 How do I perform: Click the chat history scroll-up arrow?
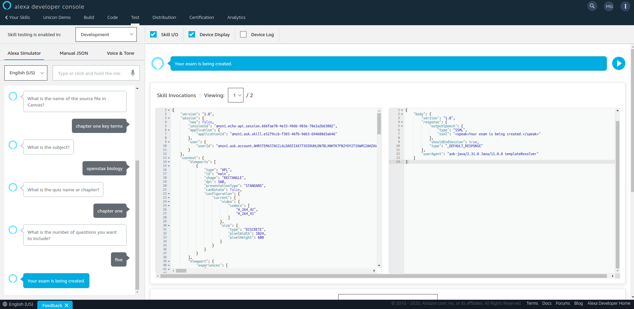pyautogui.click(x=137, y=88)
